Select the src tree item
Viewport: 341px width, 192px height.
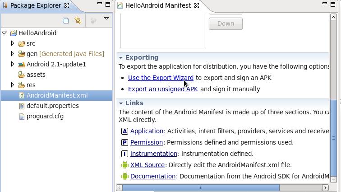pyautogui.click(x=31, y=43)
